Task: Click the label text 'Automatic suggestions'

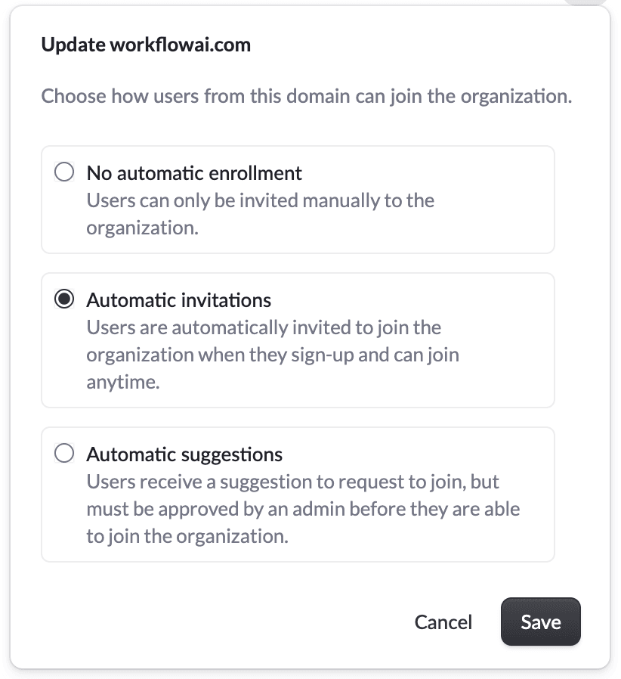Action: pyautogui.click(x=184, y=454)
